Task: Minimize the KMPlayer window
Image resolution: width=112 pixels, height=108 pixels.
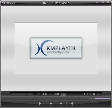Action: point(97,2)
